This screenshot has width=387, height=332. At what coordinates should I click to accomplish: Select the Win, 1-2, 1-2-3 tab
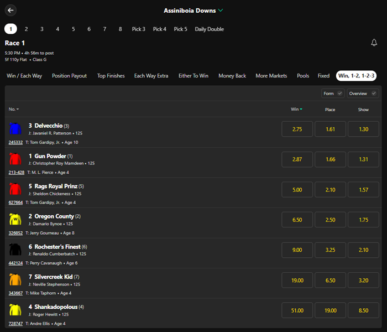click(356, 76)
